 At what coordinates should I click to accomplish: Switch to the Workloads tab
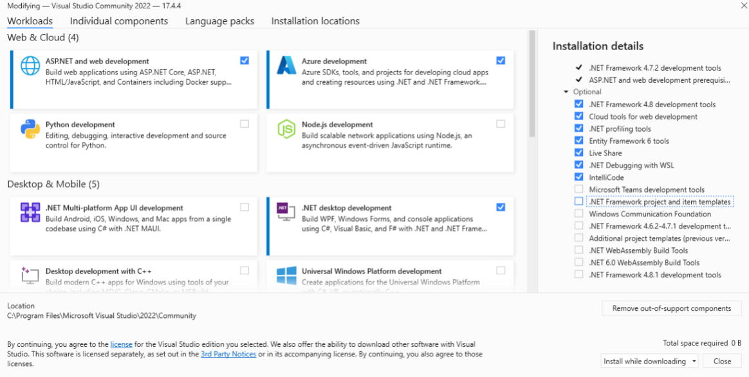coord(30,21)
